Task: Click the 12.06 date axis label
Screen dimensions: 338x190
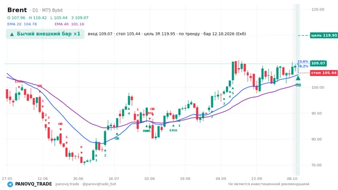Action: pos(42,178)
